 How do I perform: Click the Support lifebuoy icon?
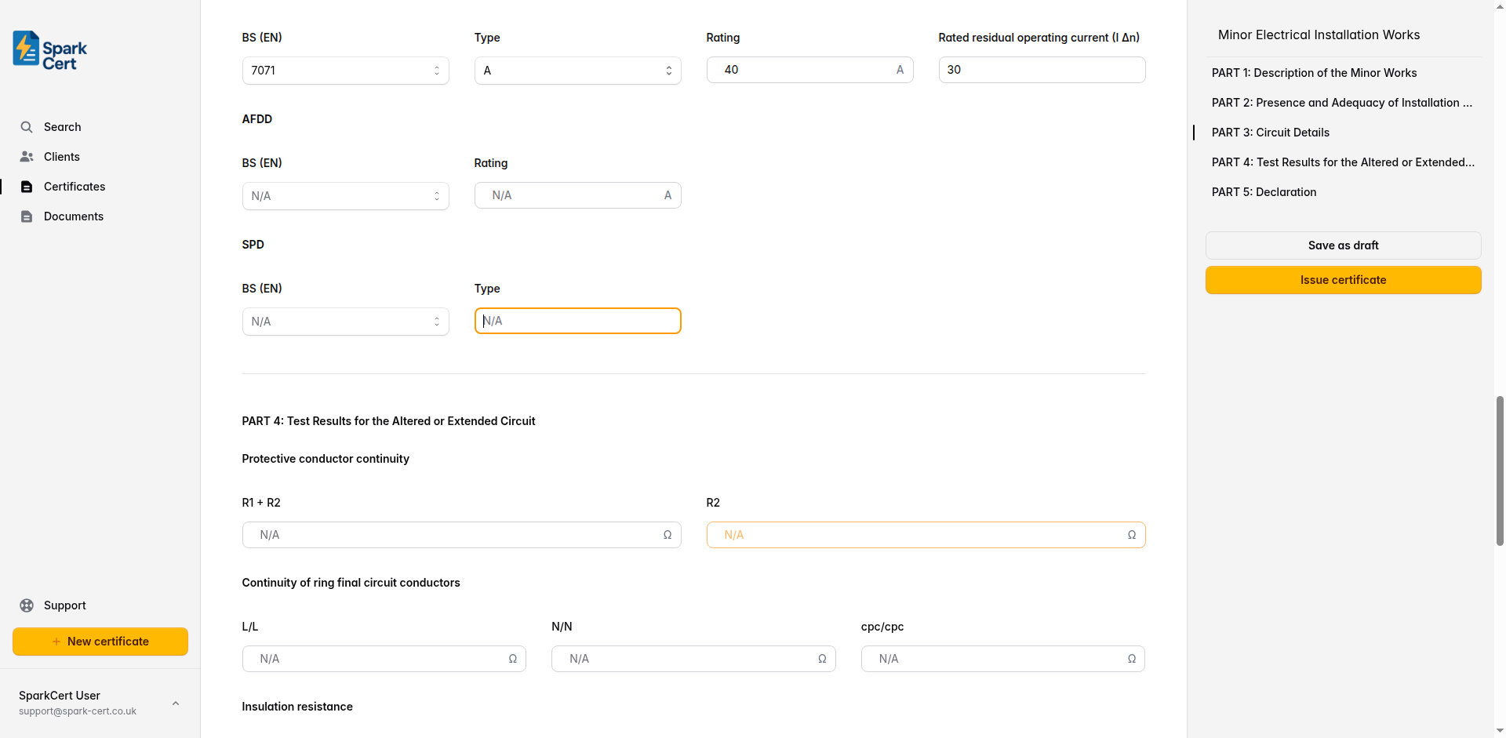[27, 605]
